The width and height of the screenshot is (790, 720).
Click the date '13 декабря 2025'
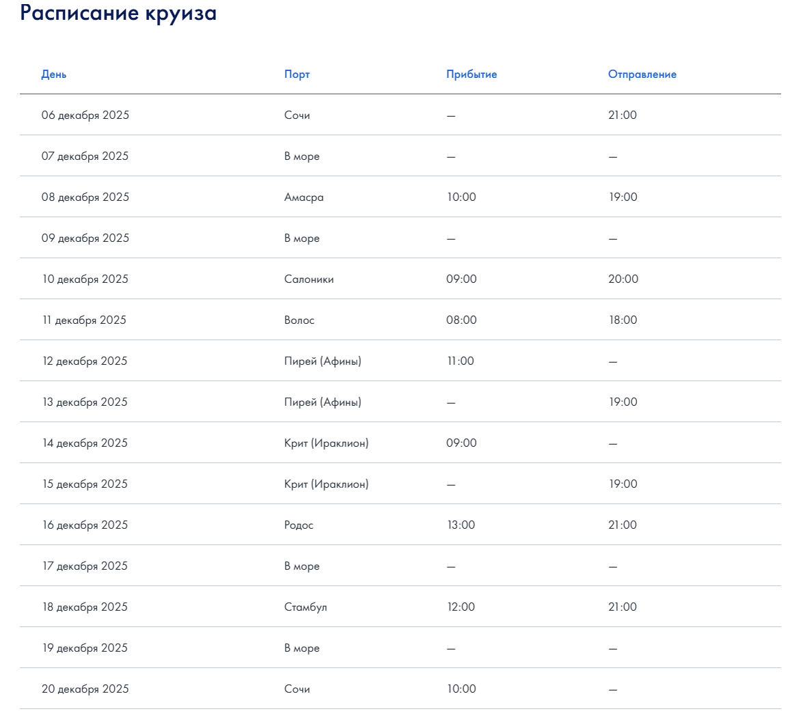pyautogui.click(x=83, y=402)
